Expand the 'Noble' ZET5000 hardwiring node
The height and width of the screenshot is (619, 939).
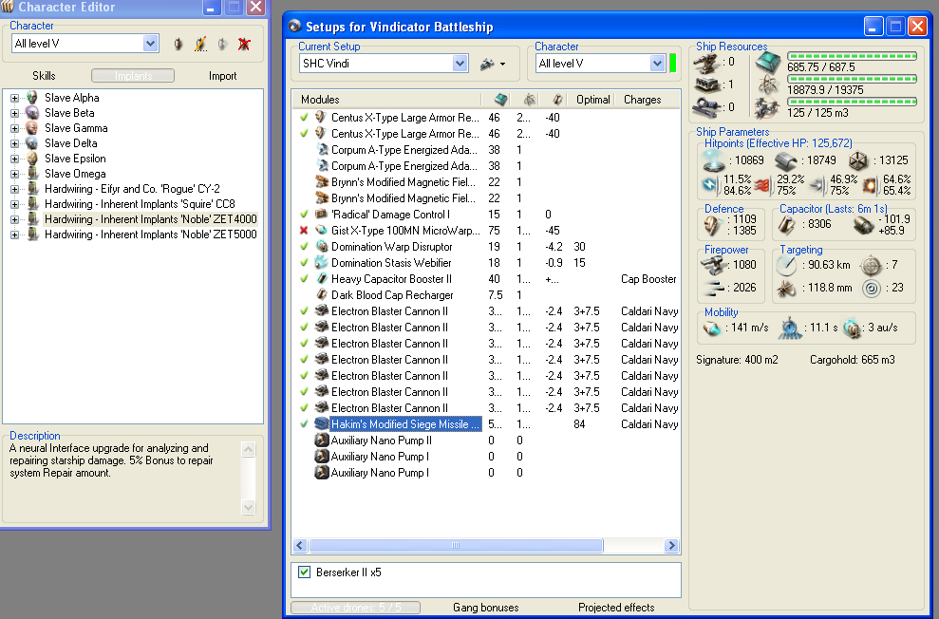pos(14,234)
